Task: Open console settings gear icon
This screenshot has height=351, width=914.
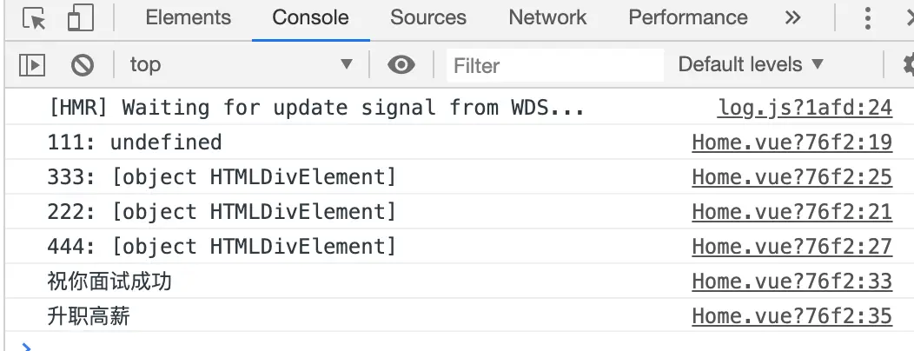Action: pyautogui.click(x=908, y=64)
